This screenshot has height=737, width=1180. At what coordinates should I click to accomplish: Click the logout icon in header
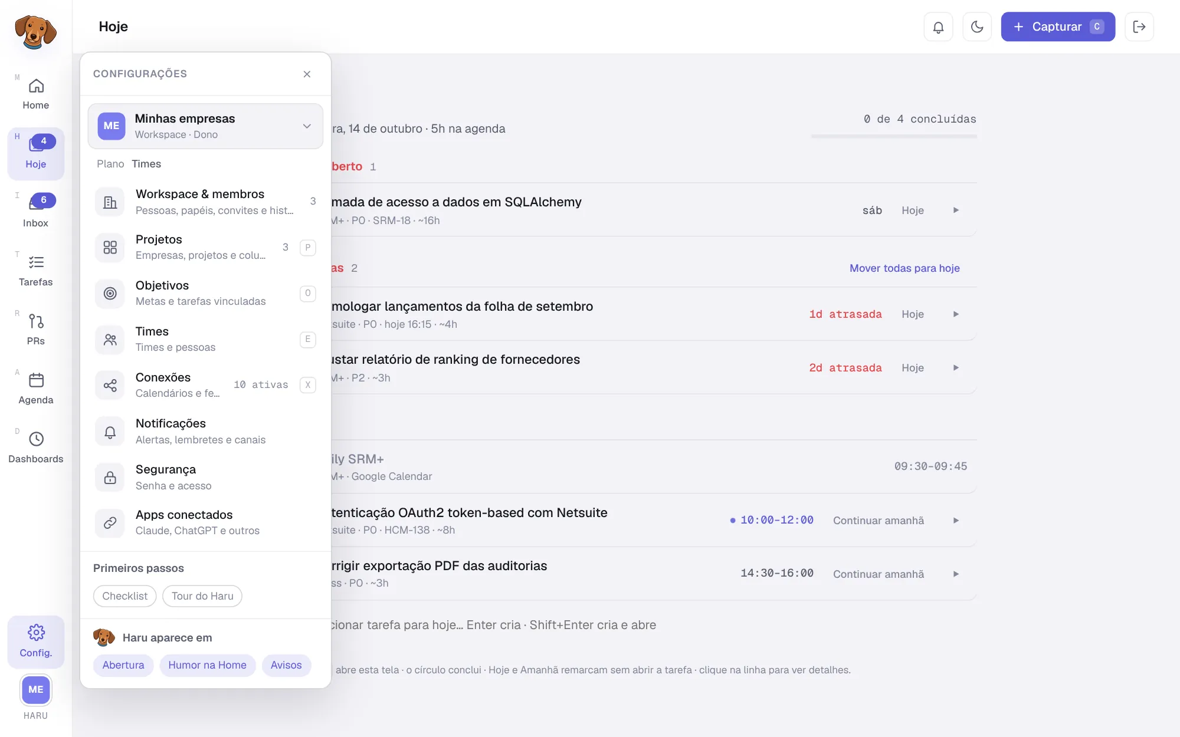(1139, 27)
